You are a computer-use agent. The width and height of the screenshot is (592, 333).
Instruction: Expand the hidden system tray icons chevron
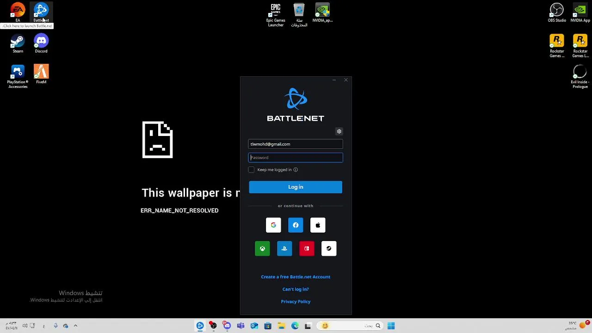75,326
